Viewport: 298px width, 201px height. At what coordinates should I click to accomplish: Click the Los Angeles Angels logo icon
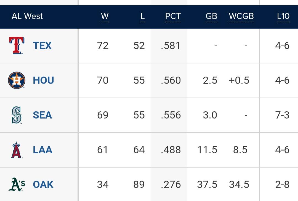click(17, 150)
